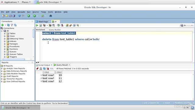
Task: Select Functions in connections tree
Action: point(13,49)
